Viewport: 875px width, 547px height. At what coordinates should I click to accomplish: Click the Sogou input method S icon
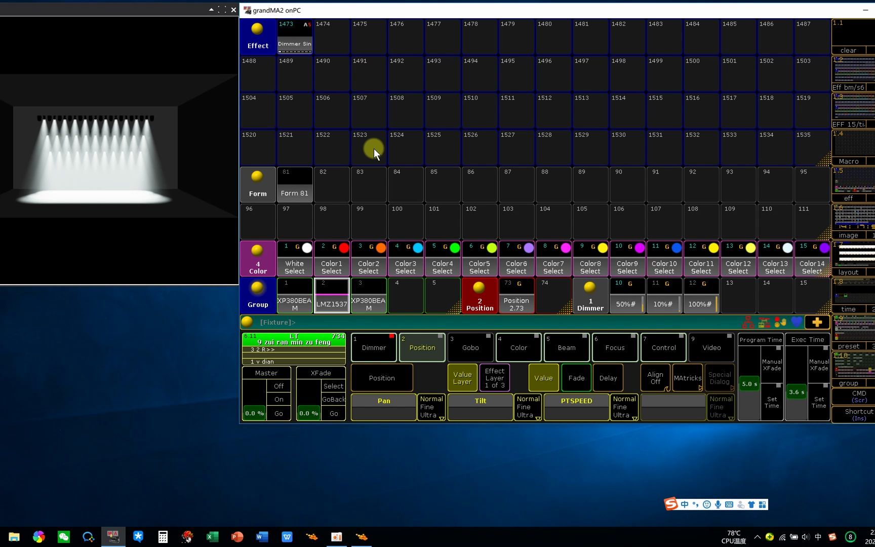[671, 504]
